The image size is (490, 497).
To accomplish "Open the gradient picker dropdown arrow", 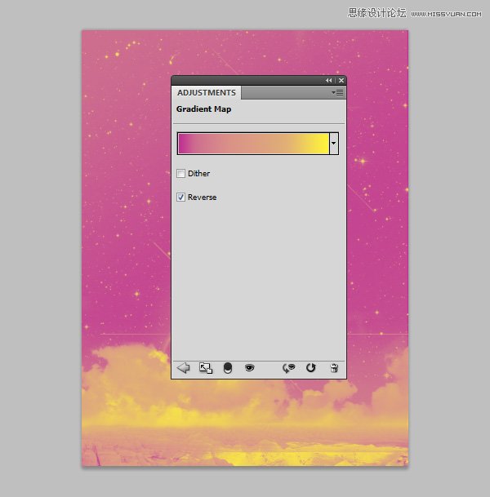I will tap(334, 144).
